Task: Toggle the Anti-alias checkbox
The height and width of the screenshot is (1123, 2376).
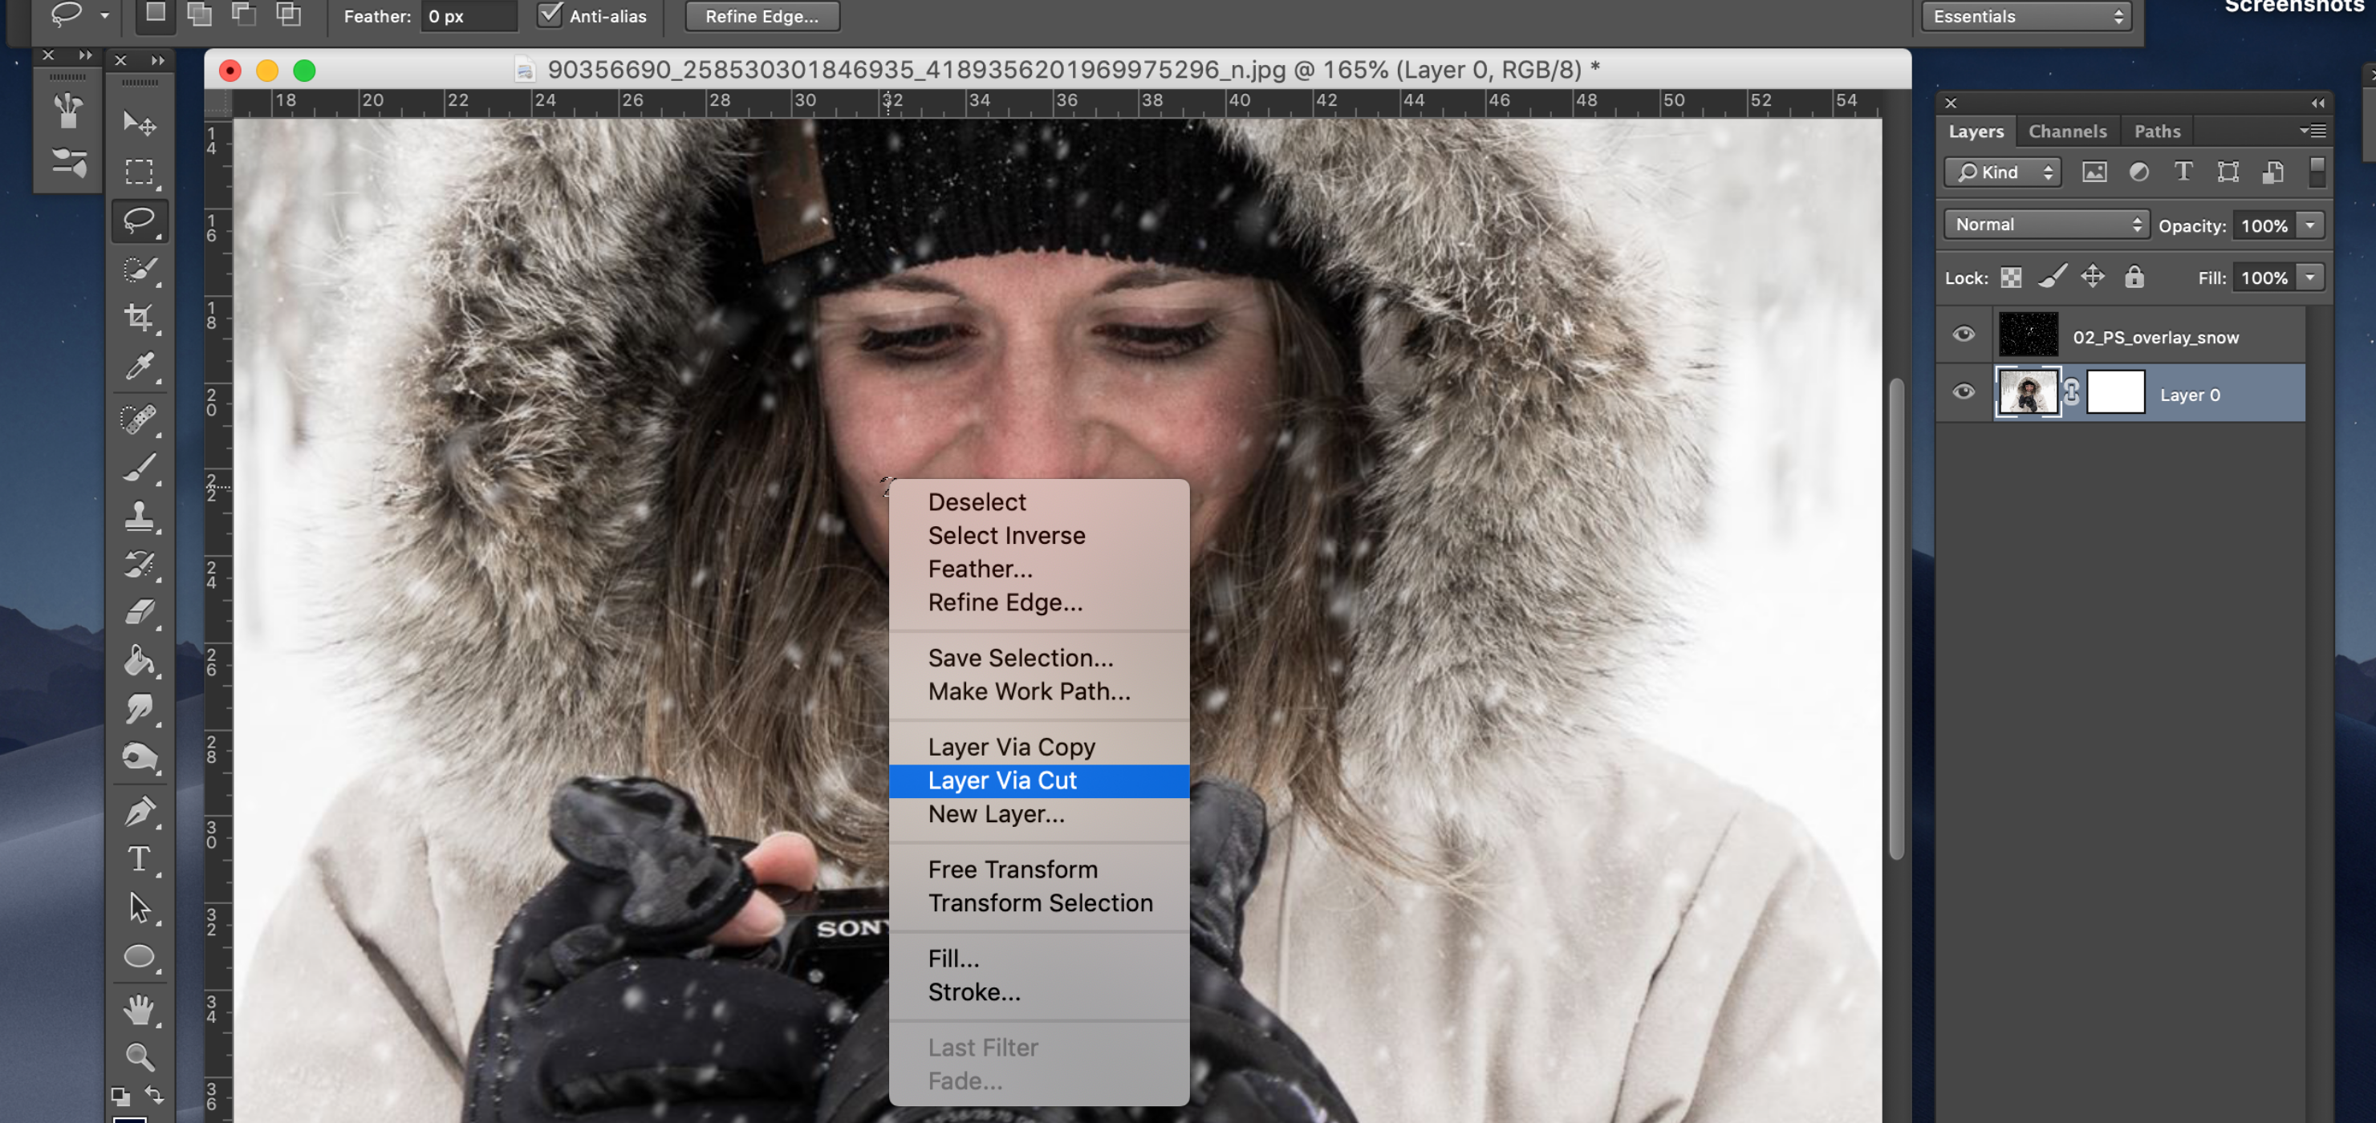Action: [x=551, y=14]
